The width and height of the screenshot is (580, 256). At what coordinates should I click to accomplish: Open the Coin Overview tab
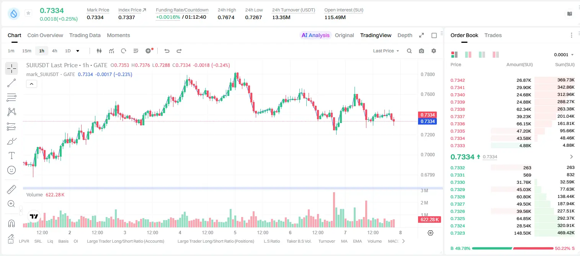(45, 35)
